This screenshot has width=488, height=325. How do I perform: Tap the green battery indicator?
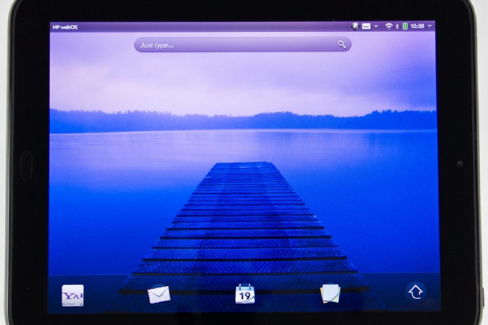pyautogui.click(x=405, y=26)
